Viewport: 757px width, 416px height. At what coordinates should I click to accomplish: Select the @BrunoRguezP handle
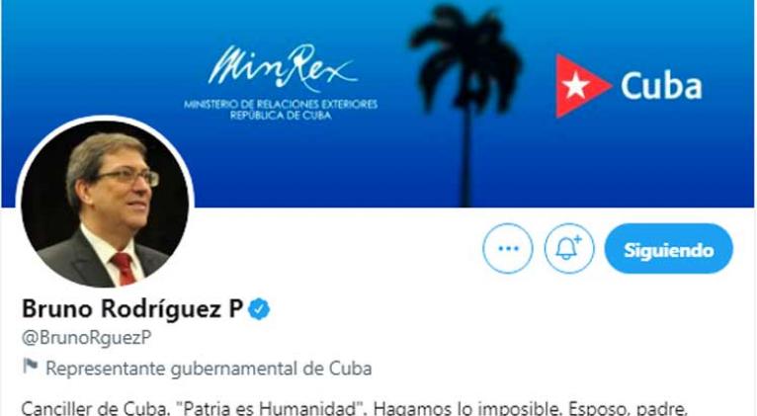(87, 338)
